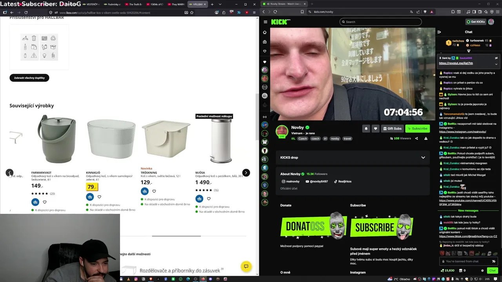The height and width of the screenshot is (282, 502).
Task: Open IKEA chat bubble button
Action: 246,266
